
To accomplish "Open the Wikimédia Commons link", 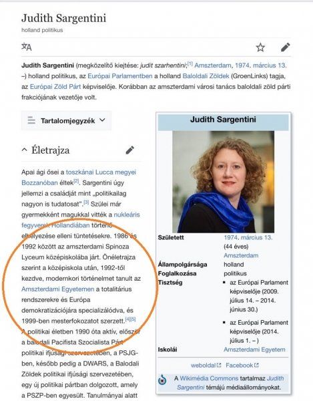I will click(x=209, y=378).
